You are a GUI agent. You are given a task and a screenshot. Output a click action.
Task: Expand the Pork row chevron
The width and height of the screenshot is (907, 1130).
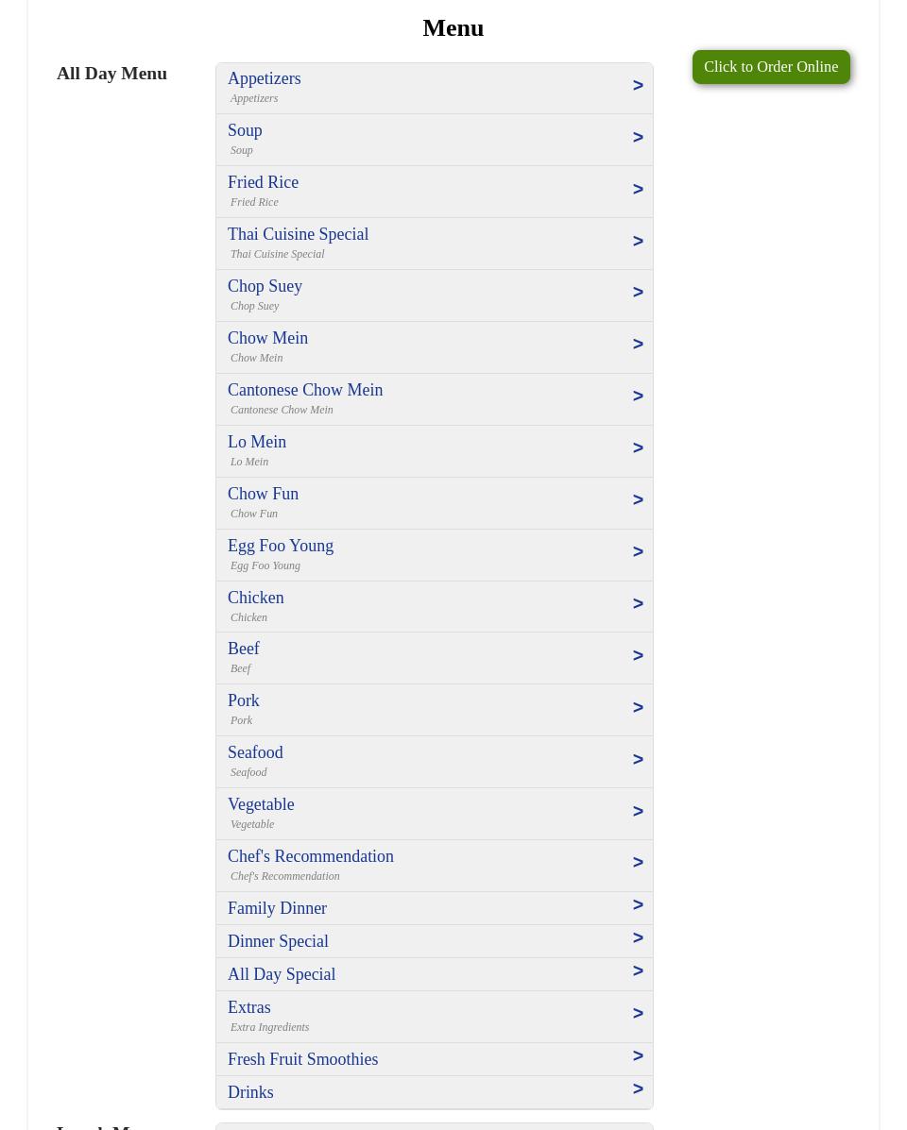point(638,708)
